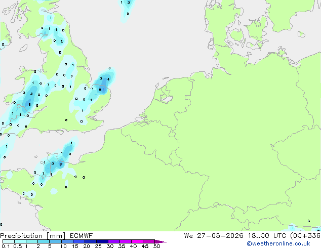This screenshot has width=321, height=248.
Task: Click the "18..00 UTC" time text
Action: pos(267,236)
